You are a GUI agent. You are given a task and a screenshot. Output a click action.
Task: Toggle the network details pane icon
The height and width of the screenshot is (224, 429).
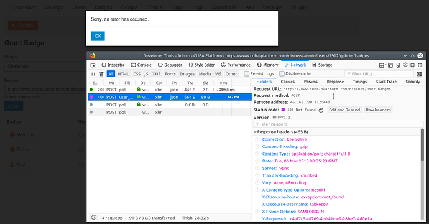tap(419, 74)
